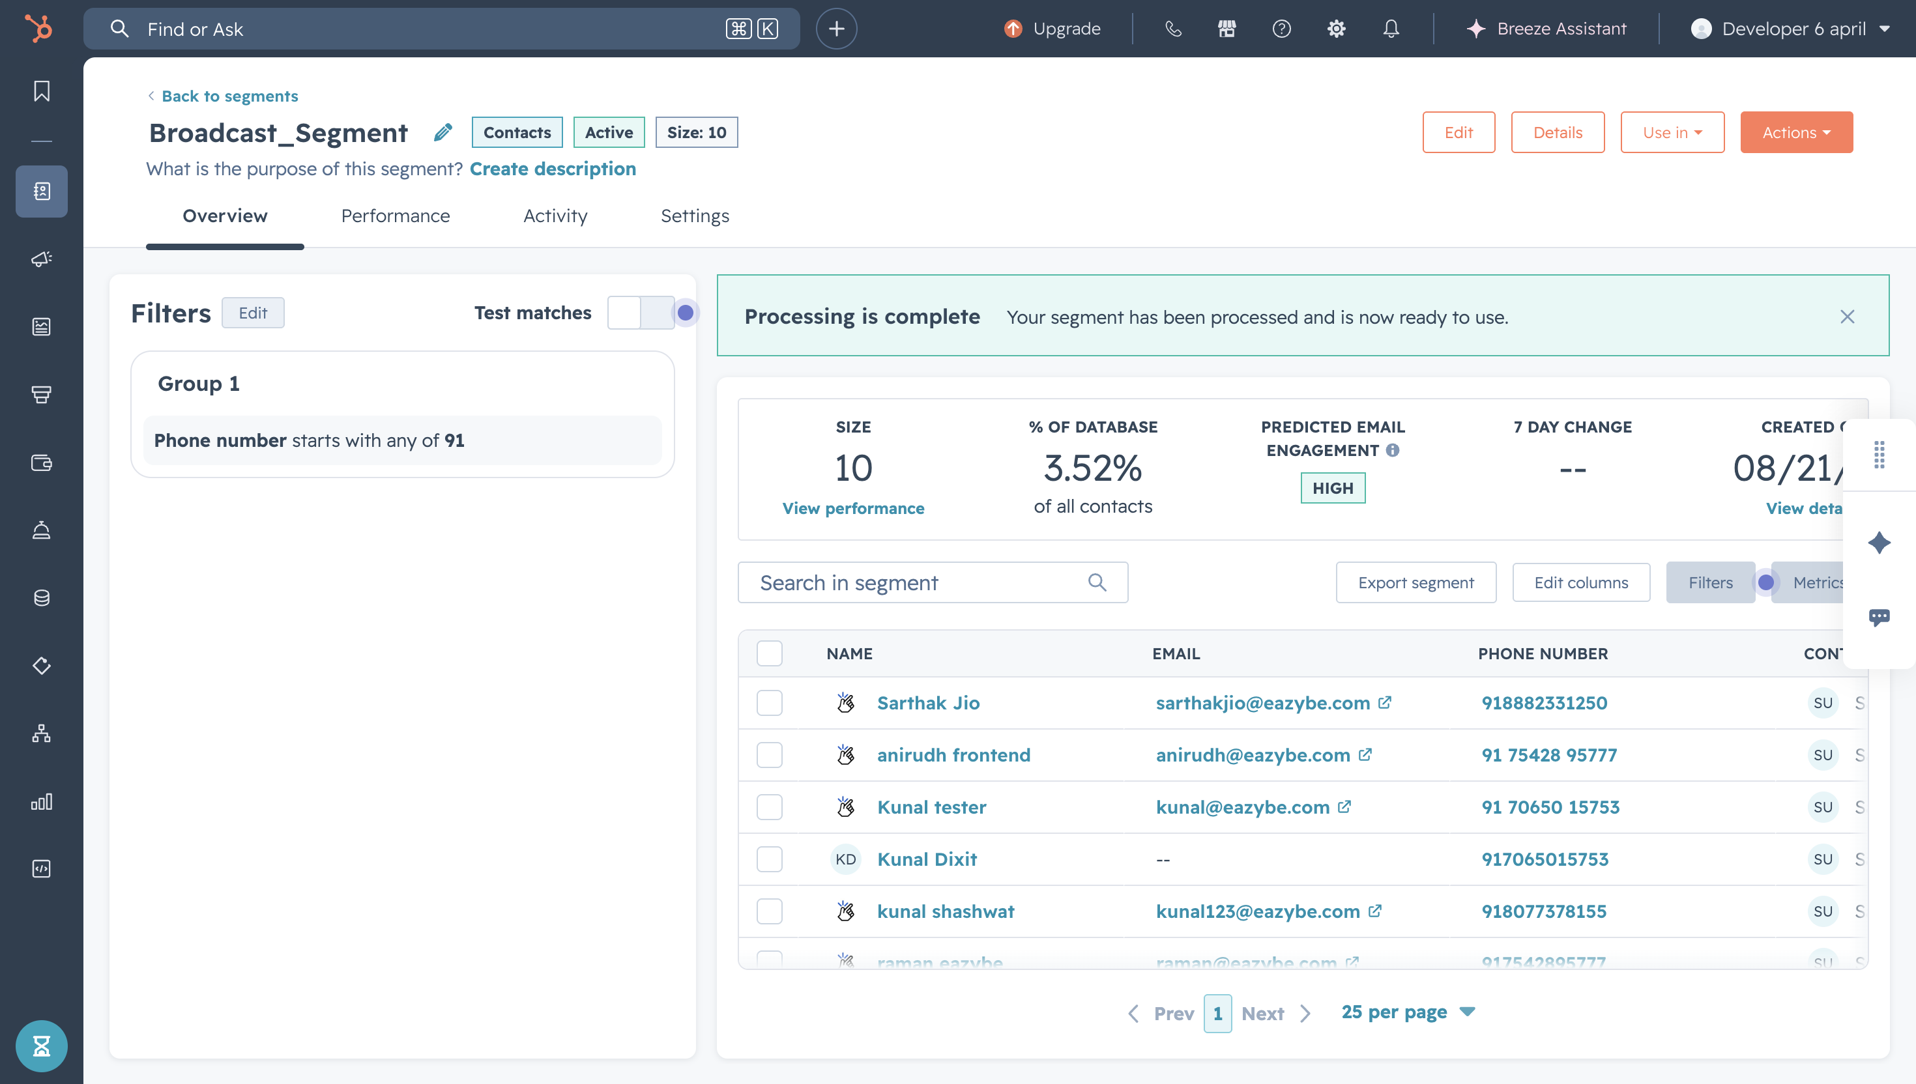The image size is (1916, 1084).
Task: Open the Content sidebar icon
Action: click(42, 327)
